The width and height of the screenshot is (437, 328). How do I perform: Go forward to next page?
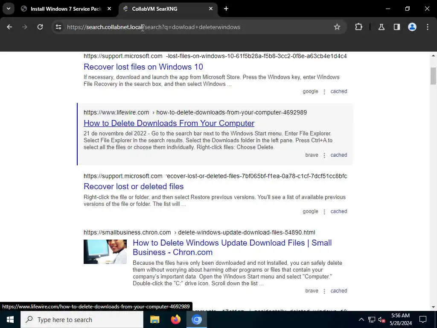(25, 27)
